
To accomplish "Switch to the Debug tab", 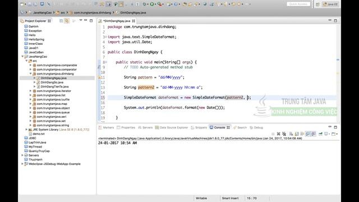I will coord(256,127).
